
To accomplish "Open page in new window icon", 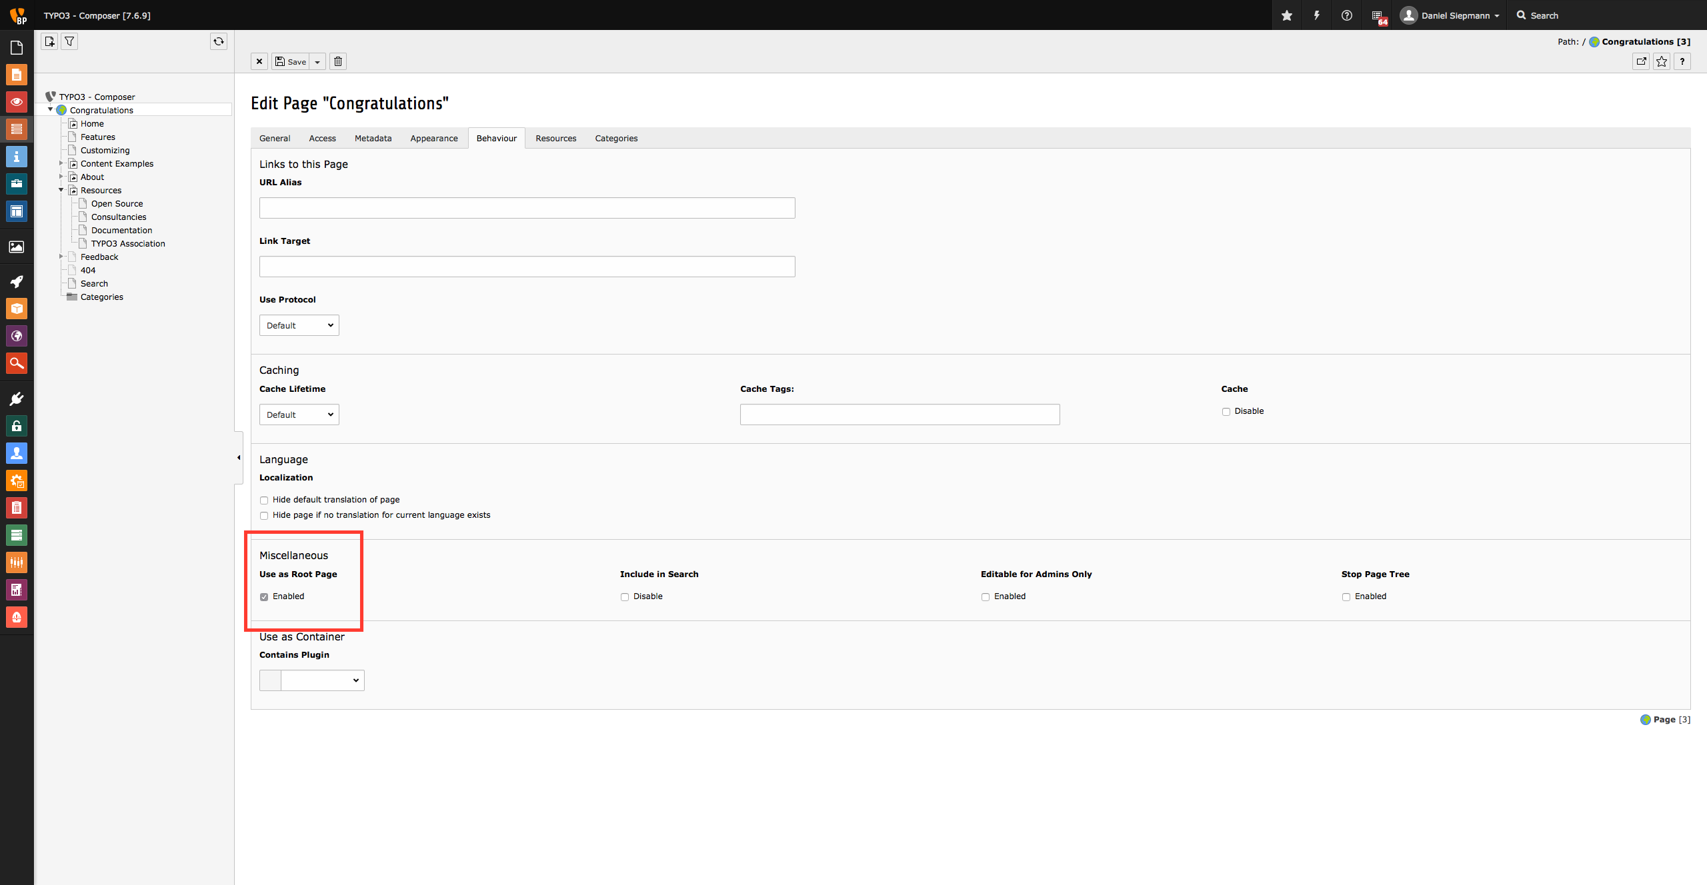I will [1641, 61].
